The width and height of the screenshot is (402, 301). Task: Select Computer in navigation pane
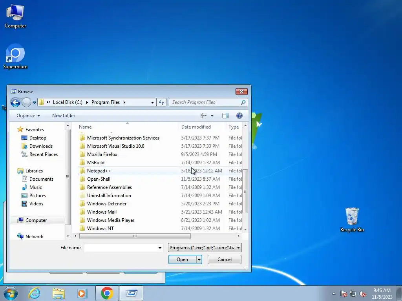36,220
